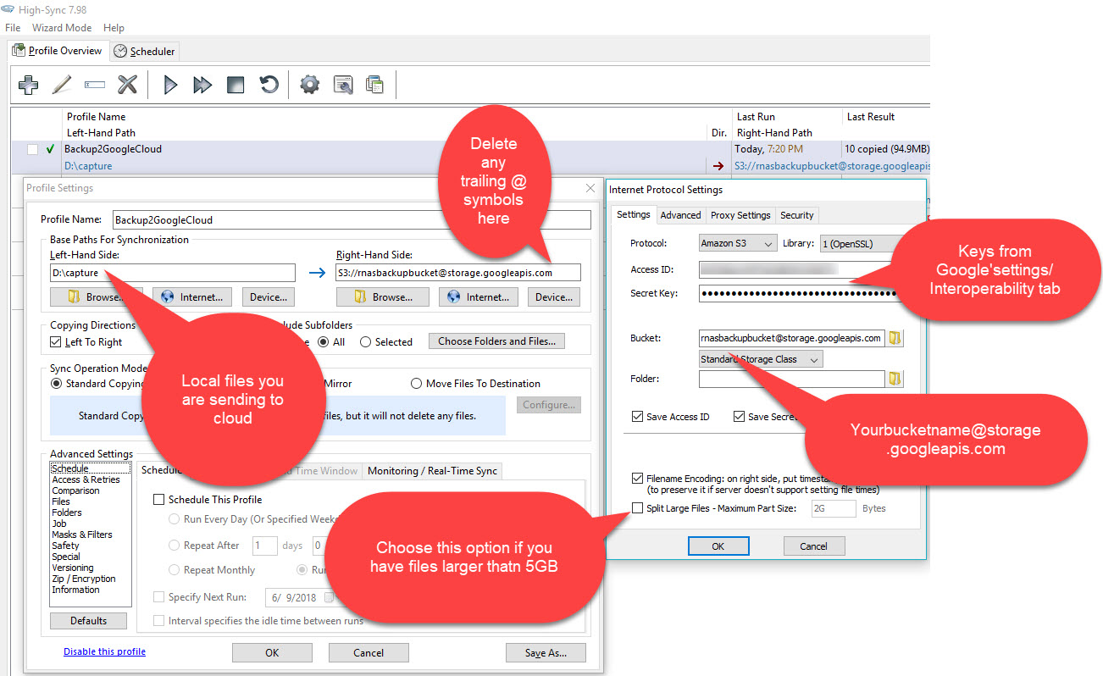The height and width of the screenshot is (676, 1103).
Task: Open the Protocol dropdown showing Amazon S3
Action: pyautogui.click(x=738, y=243)
